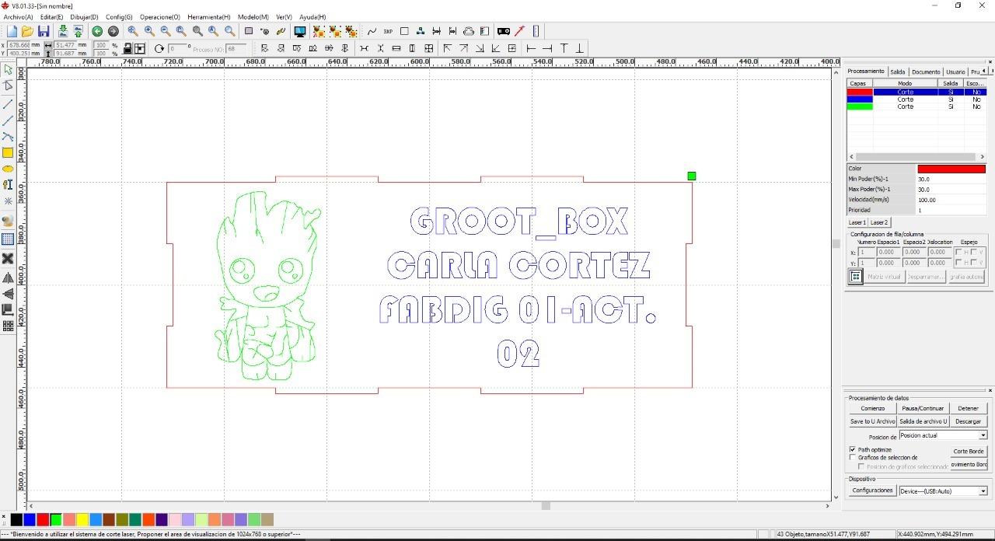Click the monitor preview icon in the toolbar
The width and height of the screenshot is (995, 541).
pos(299,31)
